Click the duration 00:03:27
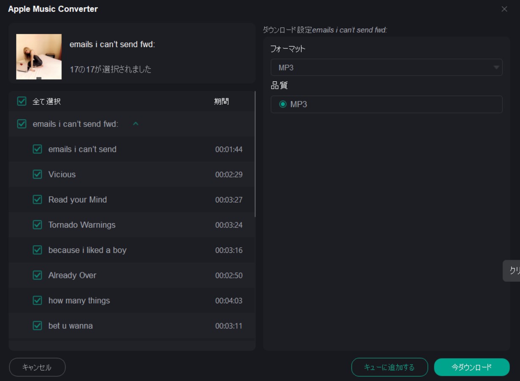This screenshot has height=381, width=520. [x=229, y=200]
